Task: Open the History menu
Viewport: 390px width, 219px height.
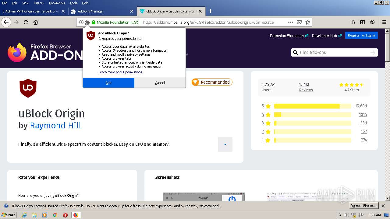Action: 39,3
